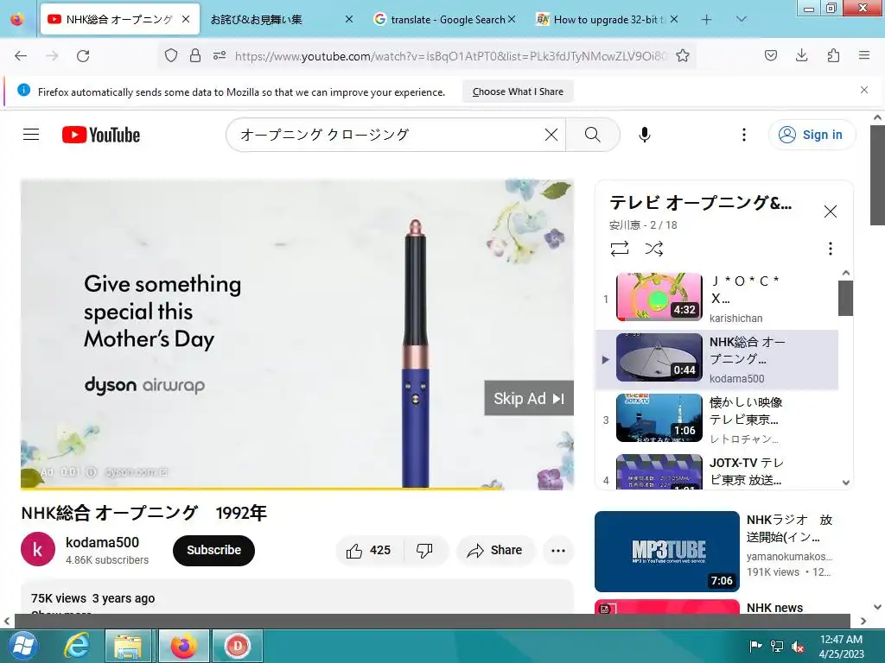The width and height of the screenshot is (885, 663).
Task: Open kodama500 channel avatar
Action: click(38, 549)
